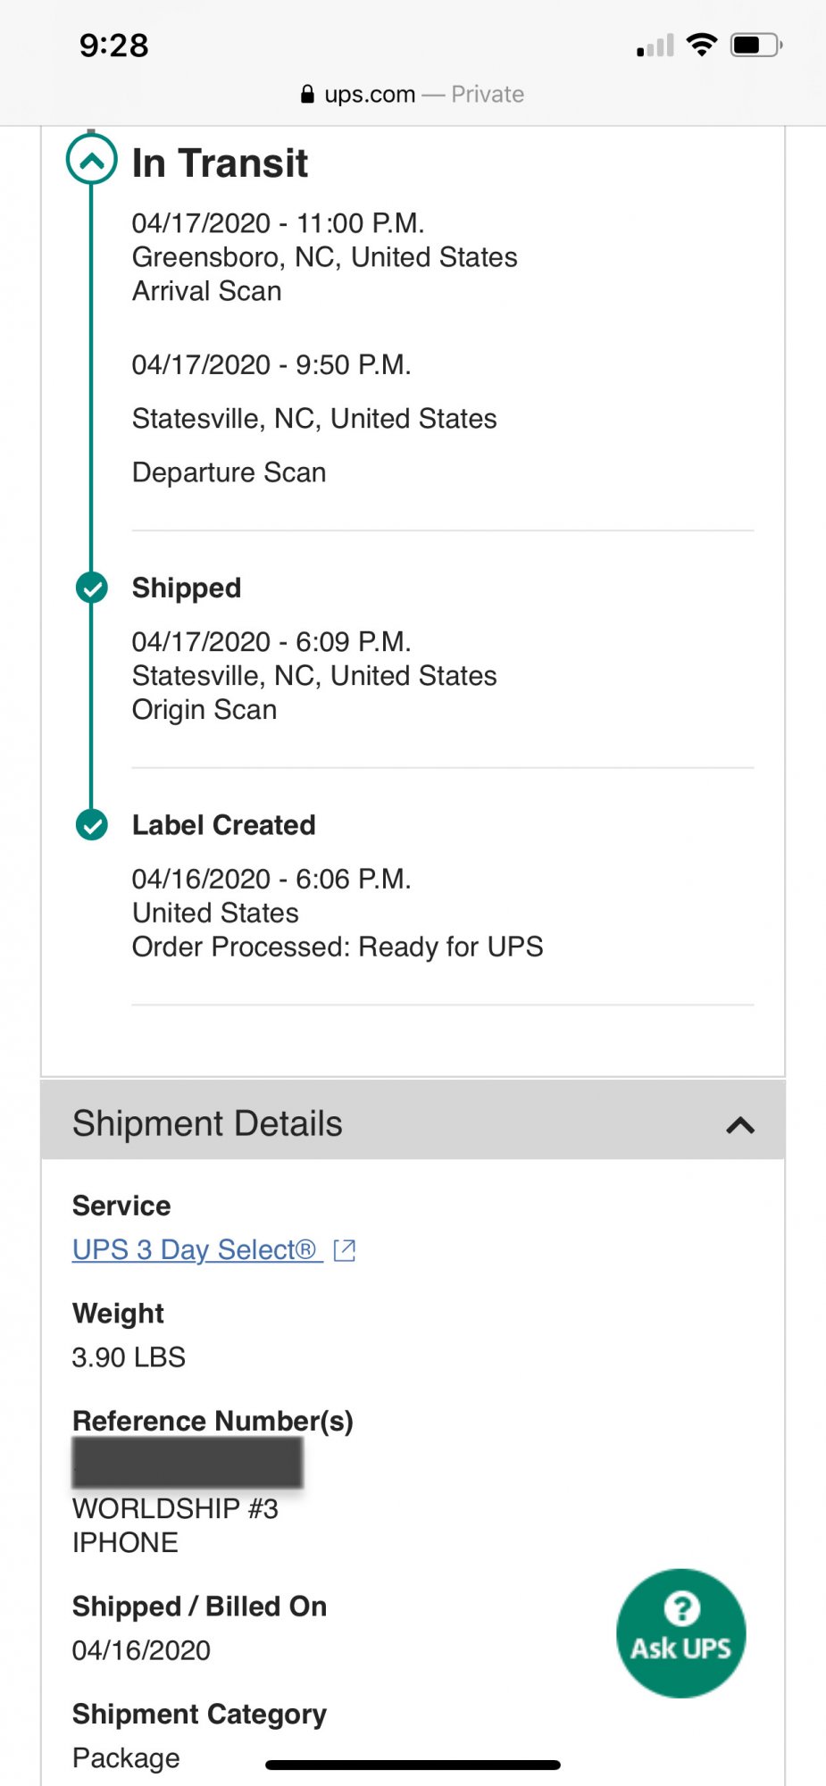This screenshot has height=1786, width=826.
Task: Collapse Shipment Details using chevron arrow
Action: tap(740, 1124)
